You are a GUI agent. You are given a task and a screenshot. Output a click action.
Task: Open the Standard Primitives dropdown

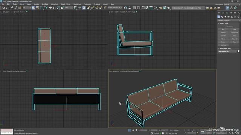pyautogui.click(x=229, y=20)
